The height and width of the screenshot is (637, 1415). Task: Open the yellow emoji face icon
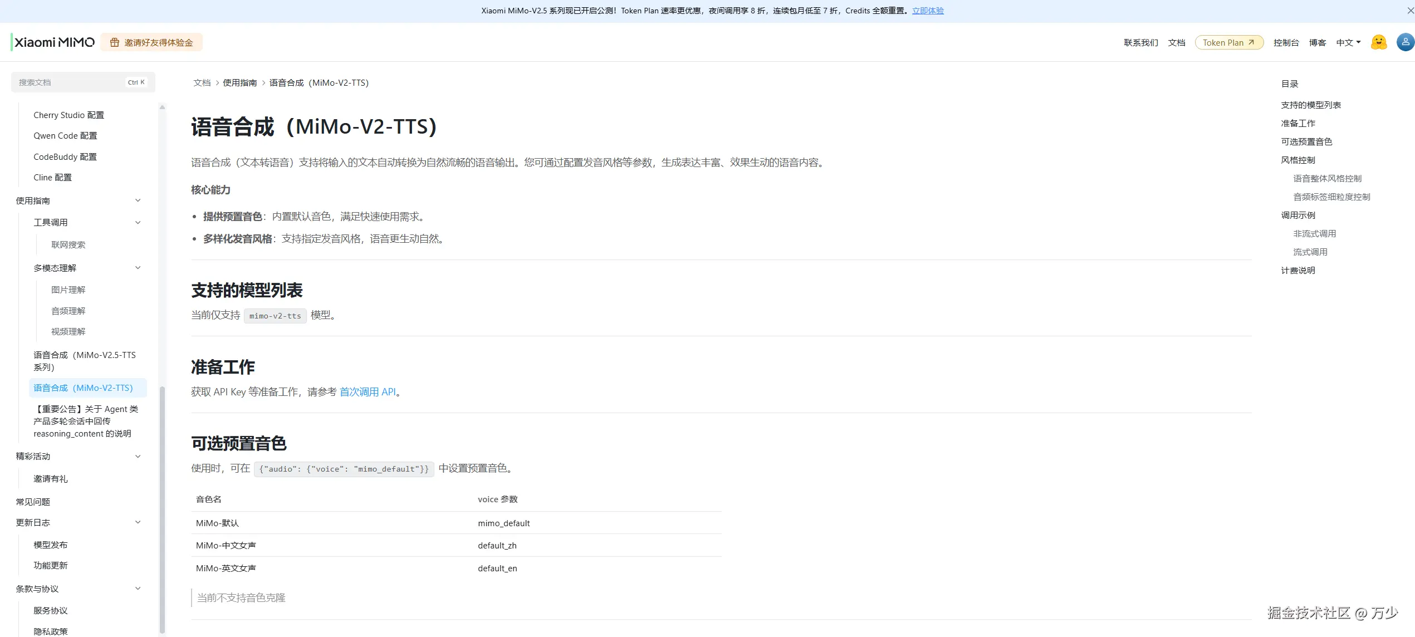tap(1379, 42)
